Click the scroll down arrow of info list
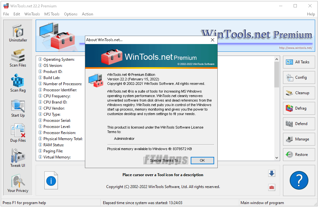The height and width of the screenshot is (207, 319). [x=277, y=157]
